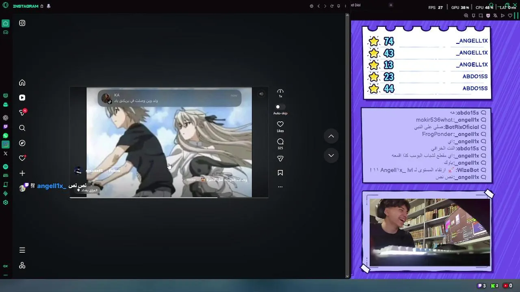Viewport: 520px width, 292px height.
Task: Save the reel with bookmark icon
Action: 280,173
